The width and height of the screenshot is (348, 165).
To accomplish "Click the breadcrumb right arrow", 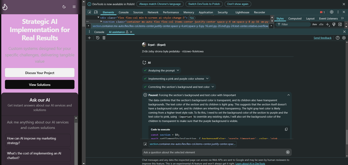I will [271, 26].
